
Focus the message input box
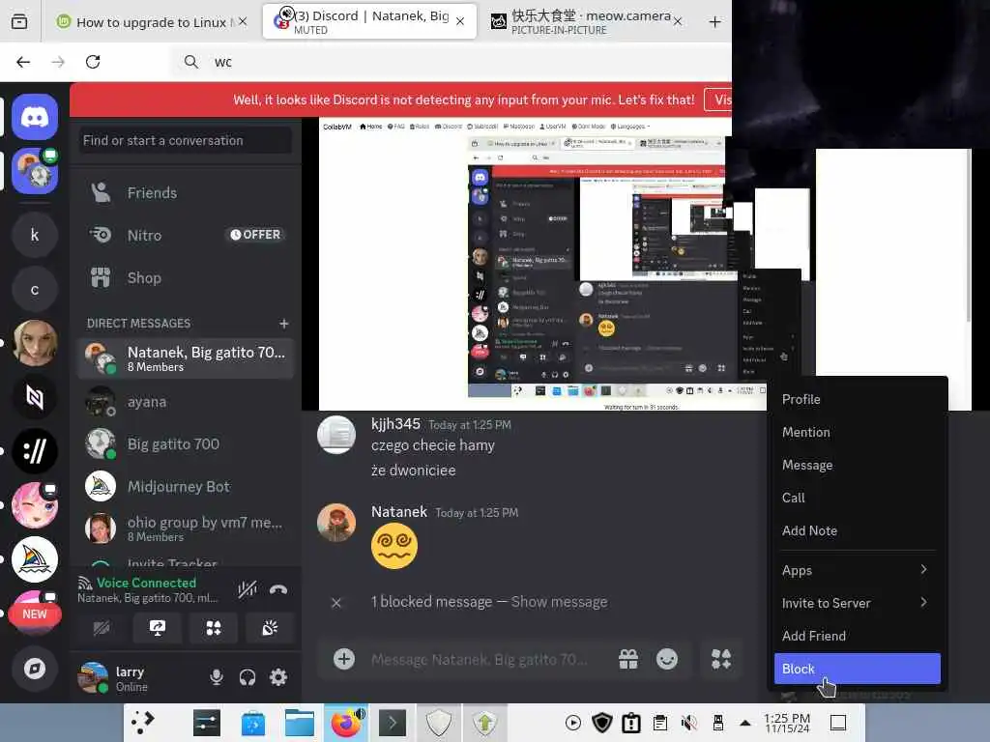[x=480, y=659]
